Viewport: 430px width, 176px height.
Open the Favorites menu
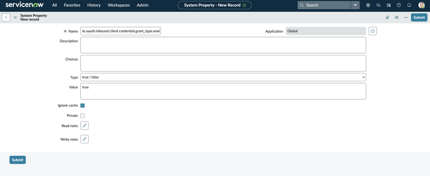coord(72,5)
